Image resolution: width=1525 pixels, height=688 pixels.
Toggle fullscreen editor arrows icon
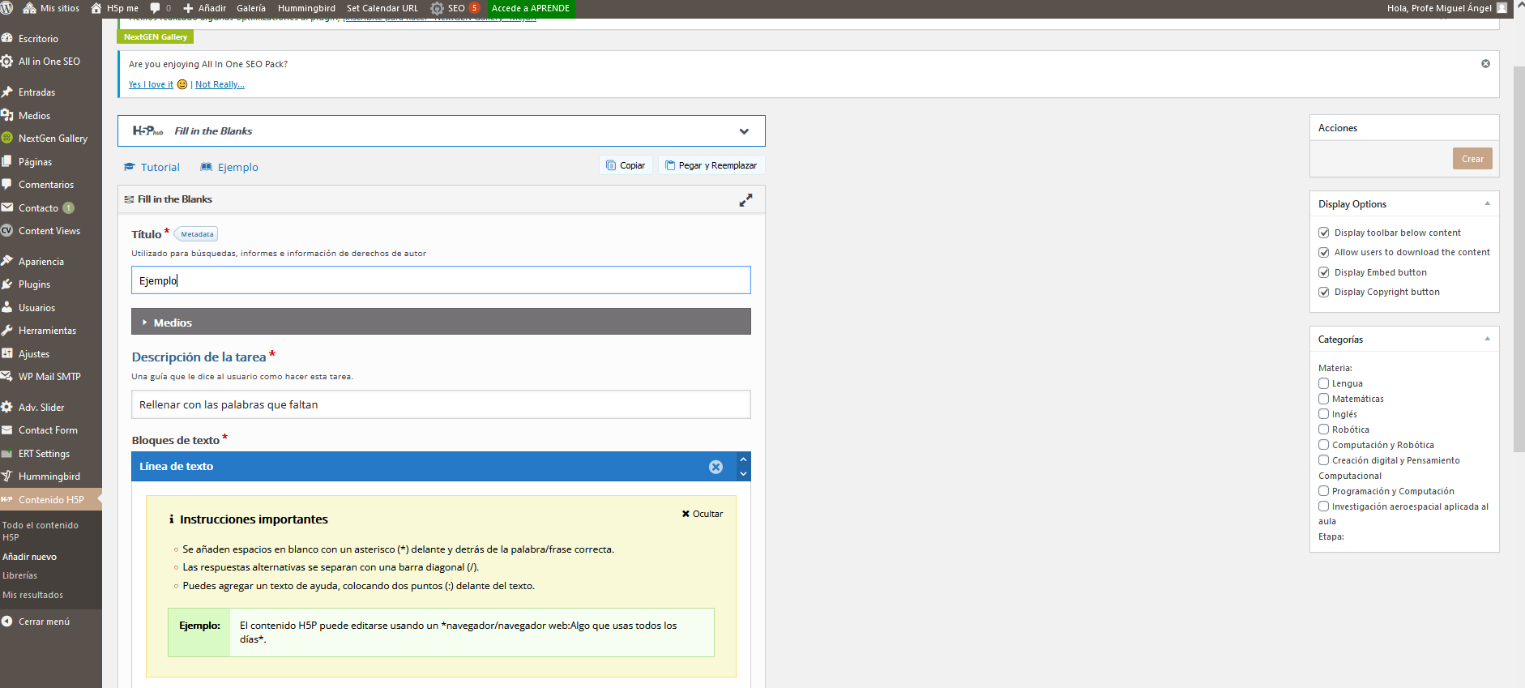coord(745,200)
